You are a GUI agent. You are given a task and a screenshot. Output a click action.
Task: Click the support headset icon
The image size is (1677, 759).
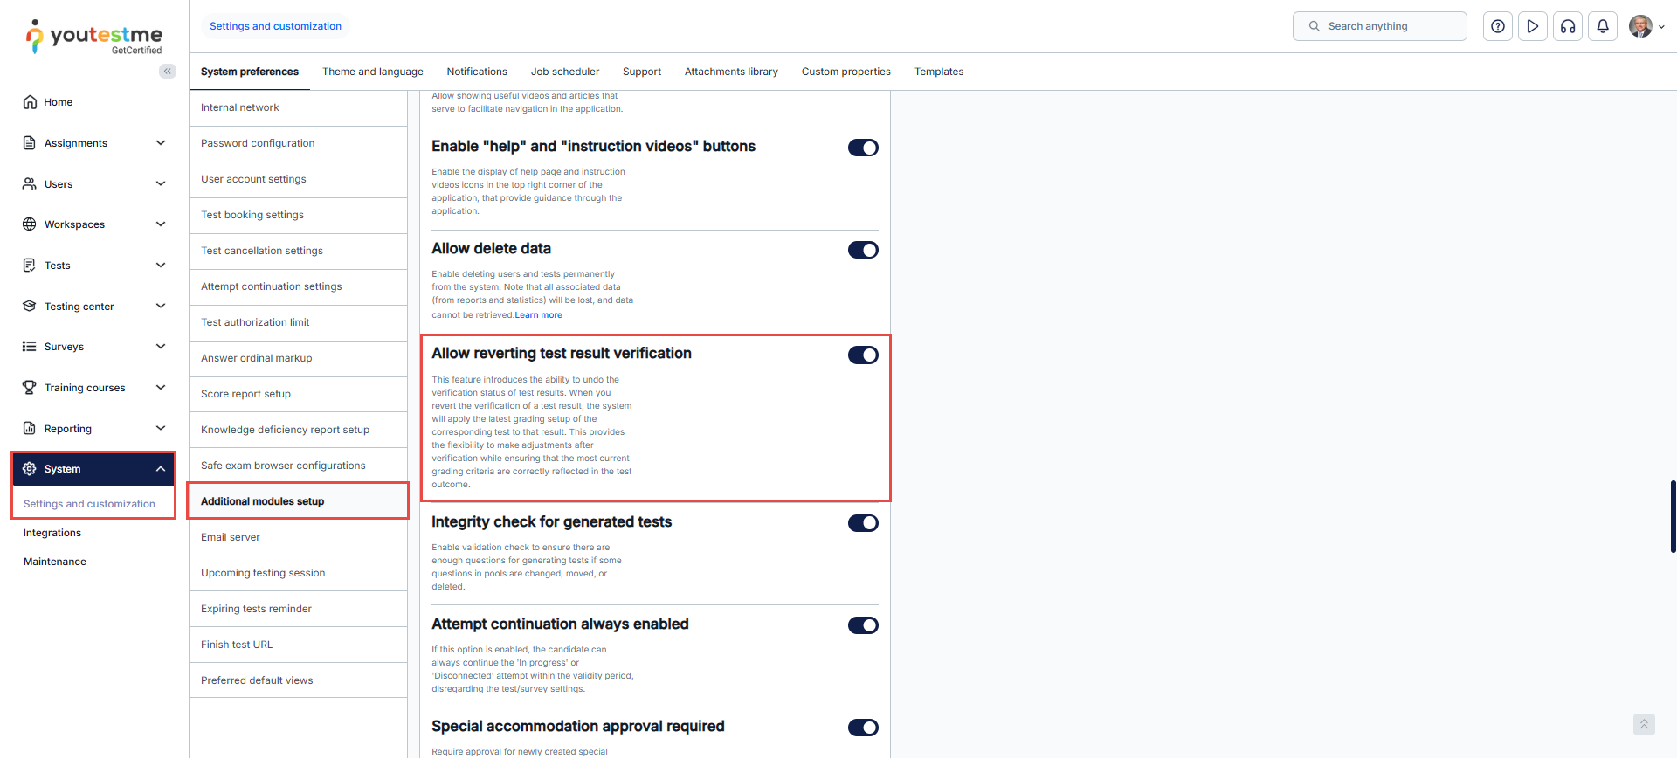1567,26
